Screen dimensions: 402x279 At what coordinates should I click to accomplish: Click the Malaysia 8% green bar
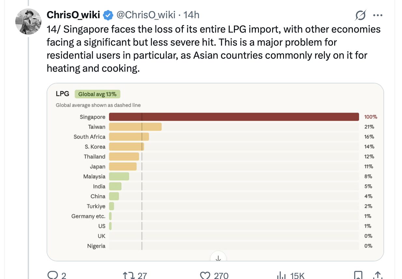[x=119, y=176]
